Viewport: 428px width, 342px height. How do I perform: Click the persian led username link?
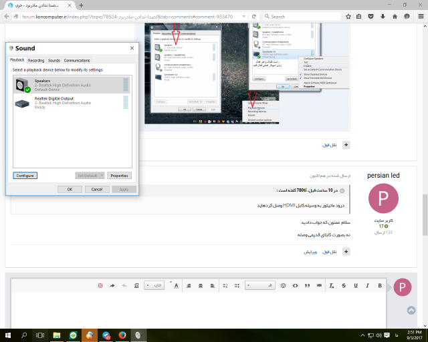tap(383, 175)
